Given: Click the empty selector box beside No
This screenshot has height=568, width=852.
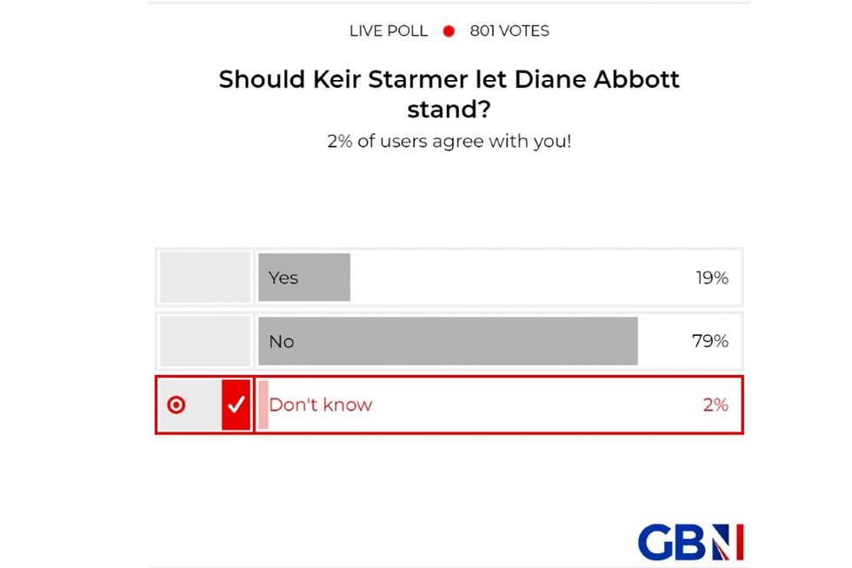Looking at the screenshot, I should pos(203,341).
